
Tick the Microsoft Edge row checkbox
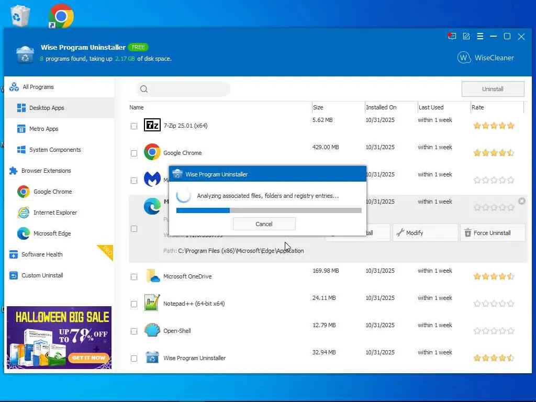coord(134,229)
